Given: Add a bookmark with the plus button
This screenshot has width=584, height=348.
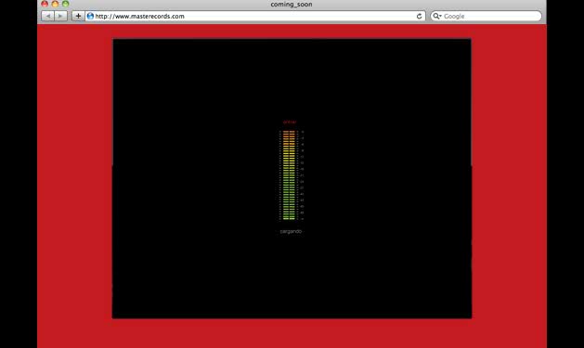Looking at the screenshot, I should (78, 16).
